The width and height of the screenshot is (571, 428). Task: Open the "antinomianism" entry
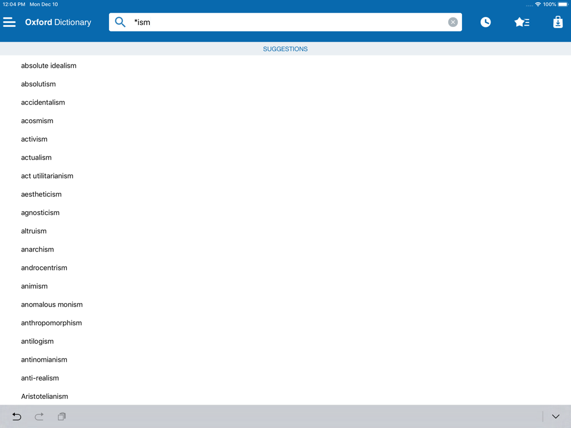point(285,360)
